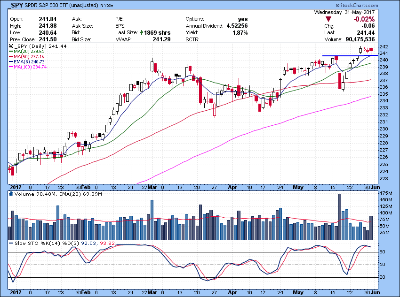Viewport: 400px width, 297px height.
Task: Click the stochastic %D value 93.82
Action: tap(107, 244)
